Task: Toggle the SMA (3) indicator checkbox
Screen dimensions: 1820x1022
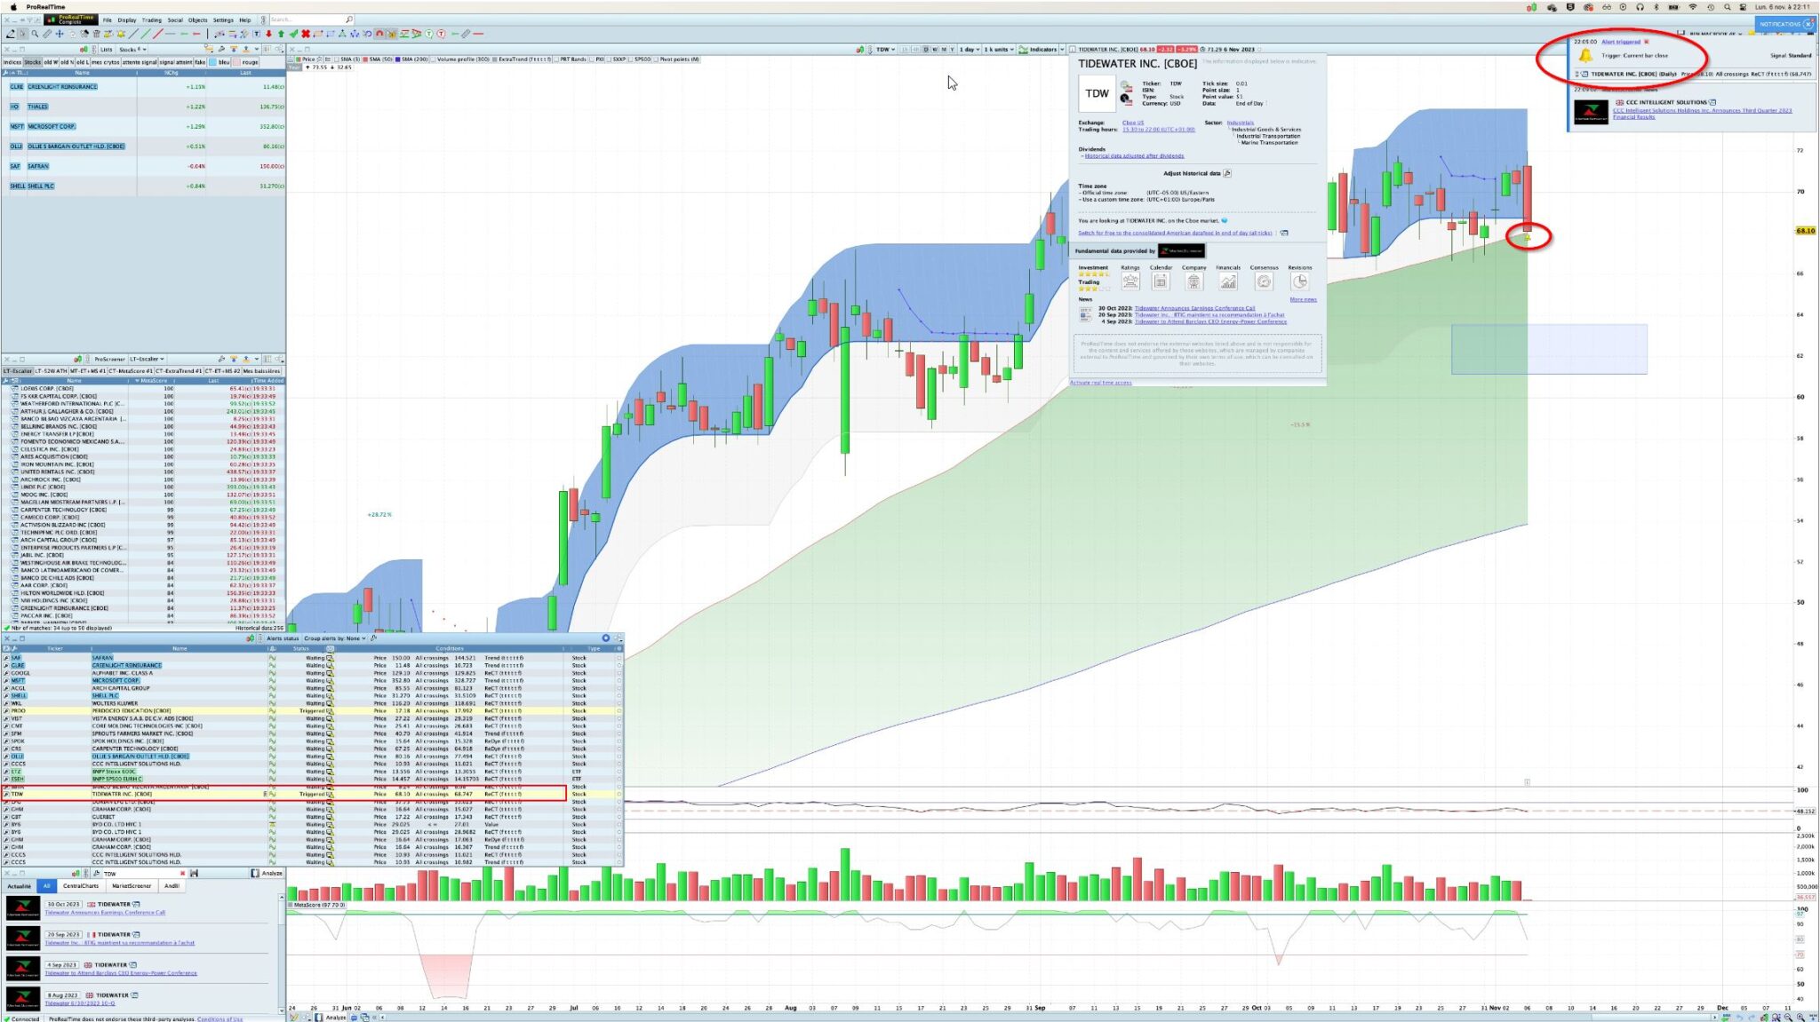Action: click(338, 59)
